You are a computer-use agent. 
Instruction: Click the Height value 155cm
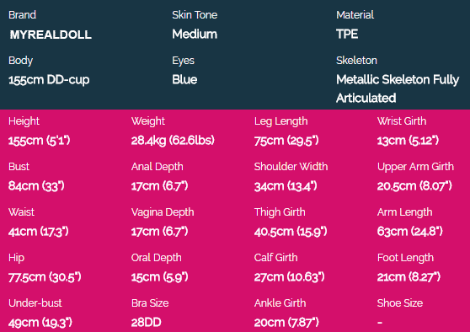click(40, 141)
